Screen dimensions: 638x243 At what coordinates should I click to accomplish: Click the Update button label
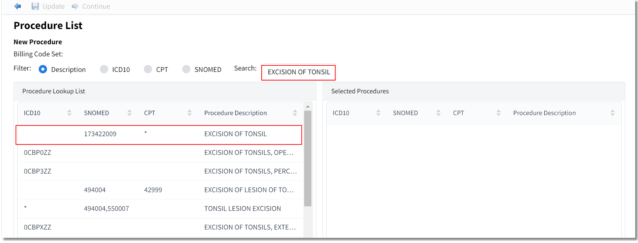(x=54, y=6)
